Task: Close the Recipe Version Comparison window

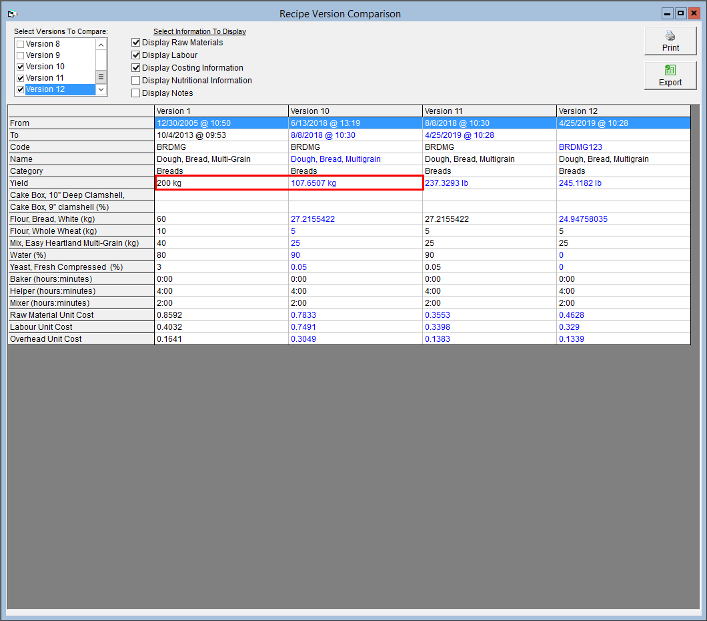Action: [694, 13]
